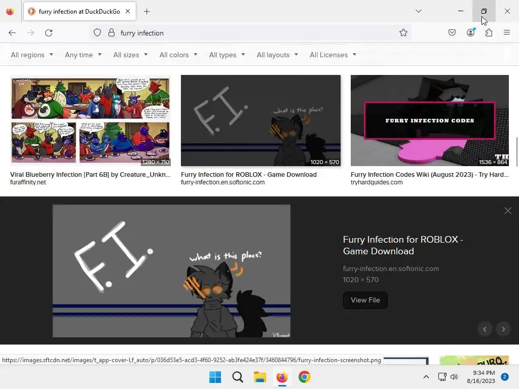The image size is (519, 389).
Task: Close the furry infection tab
Action: [x=128, y=11]
